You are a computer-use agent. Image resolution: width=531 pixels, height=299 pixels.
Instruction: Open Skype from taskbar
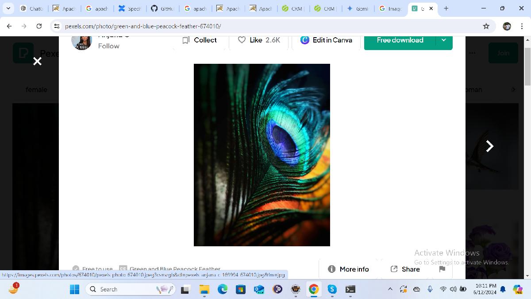tap(332, 289)
